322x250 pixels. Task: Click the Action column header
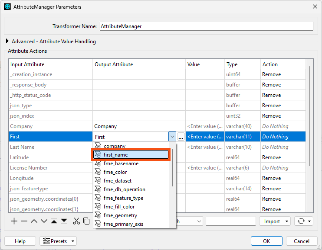pos(283,64)
